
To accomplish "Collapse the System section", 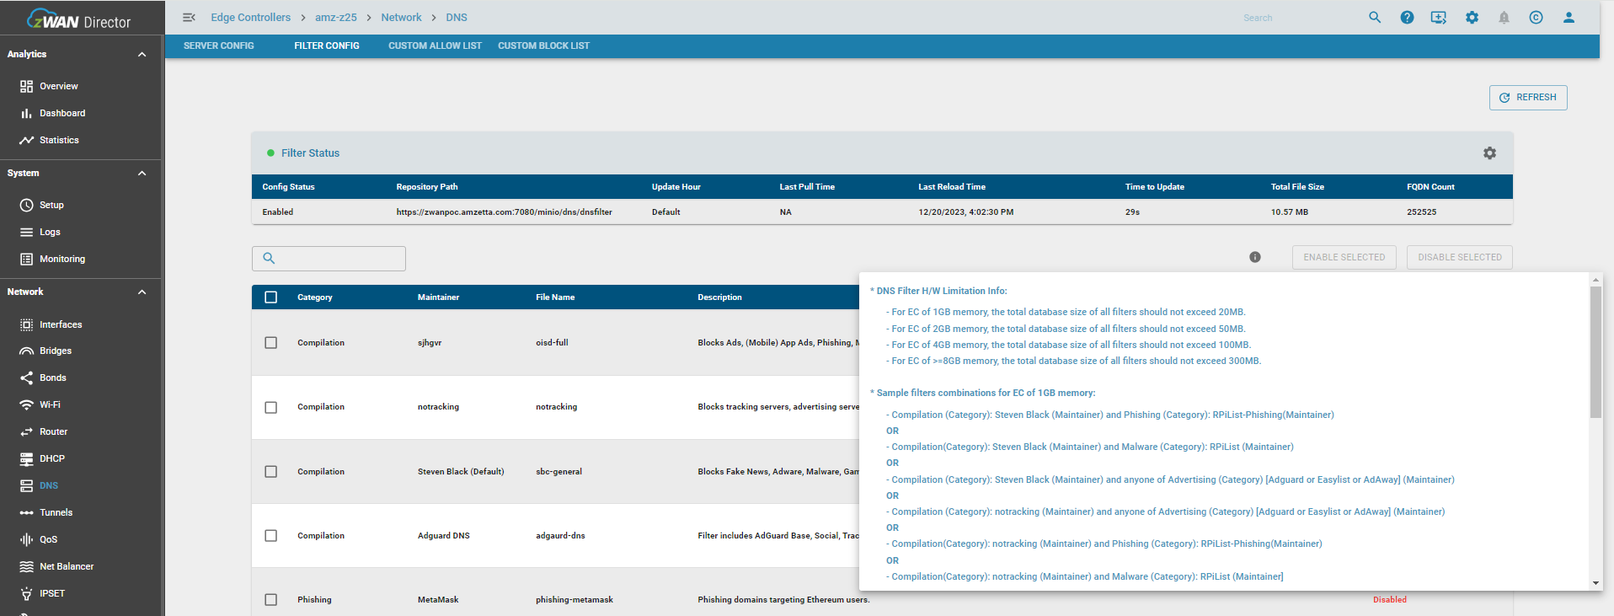I will pyautogui.click(x=142, y=173).
